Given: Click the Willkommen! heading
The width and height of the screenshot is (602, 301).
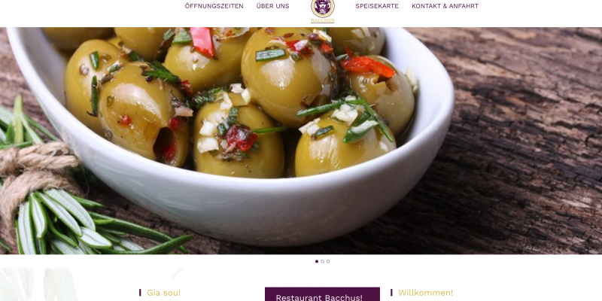Looking at the screenshot, I should 425,293.
